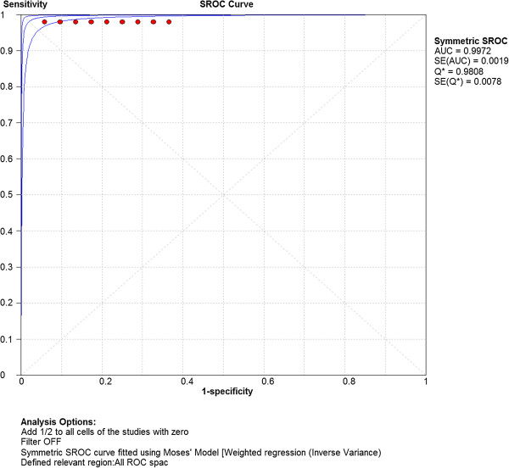Click 'Defined relevant region:All ROC spac' text

tap(94, 462)
